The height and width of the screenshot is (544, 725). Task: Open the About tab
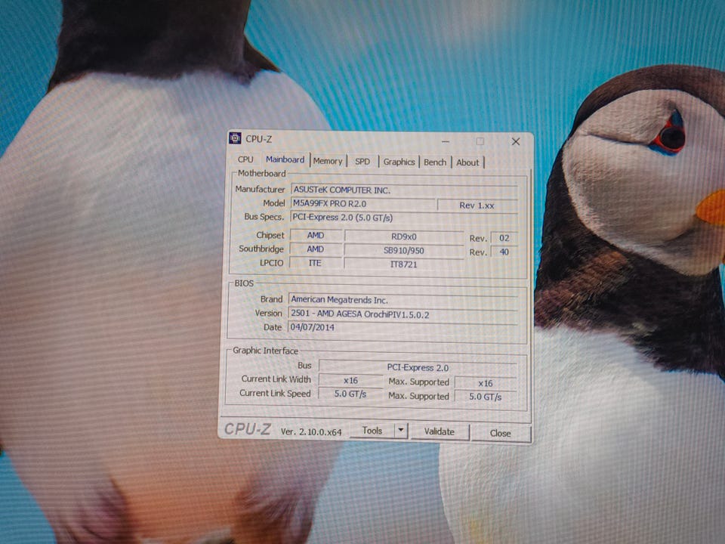click(468, 162)
